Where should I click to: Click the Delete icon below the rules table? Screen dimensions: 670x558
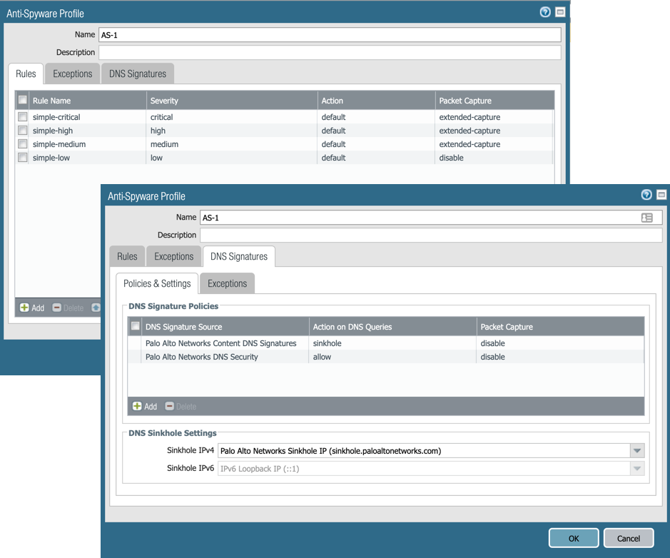click(57, 308)
